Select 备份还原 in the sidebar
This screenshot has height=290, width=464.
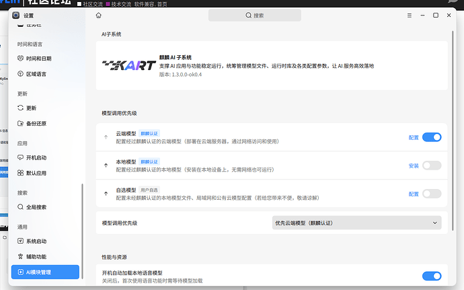point(45,123)
